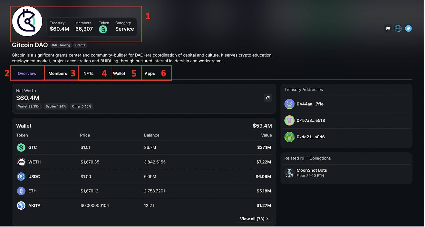This screenshot has width=425, height=227.
Task: Click the Other 0.40% chip
Action: click(82, 106)
